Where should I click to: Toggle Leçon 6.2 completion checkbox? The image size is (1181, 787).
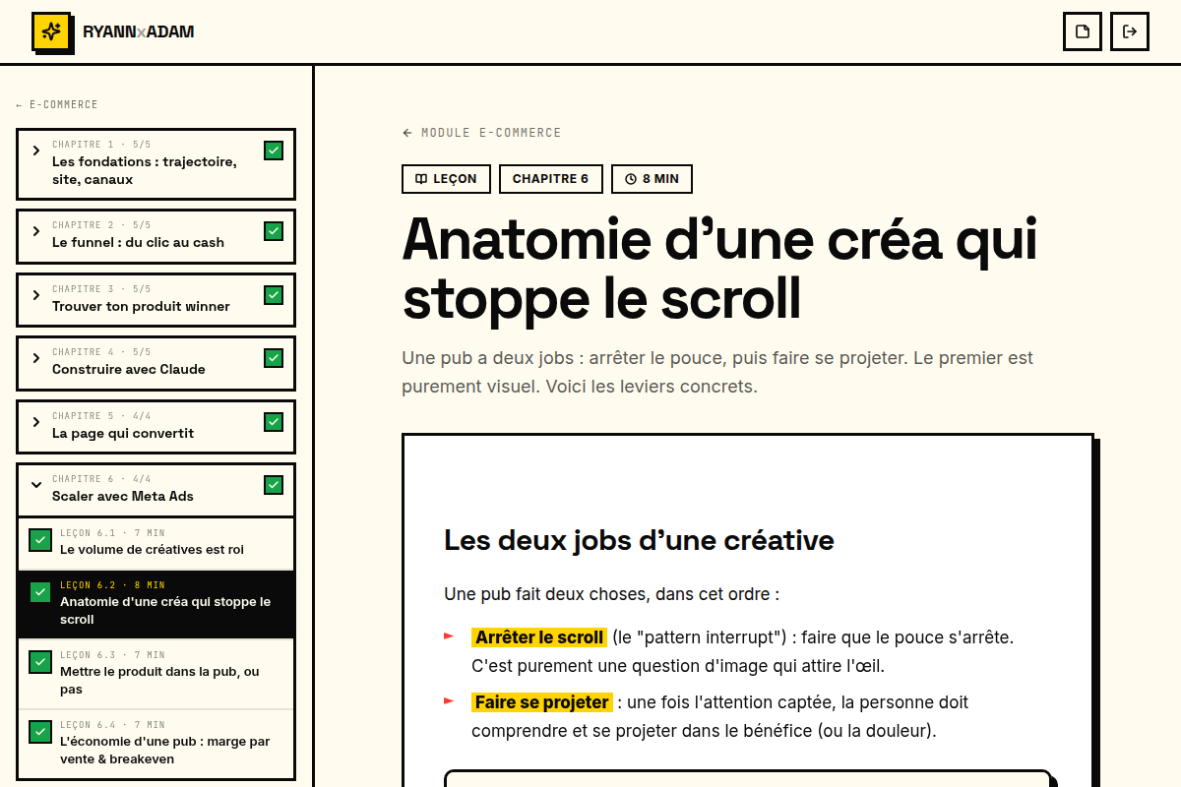click(40, 592)
